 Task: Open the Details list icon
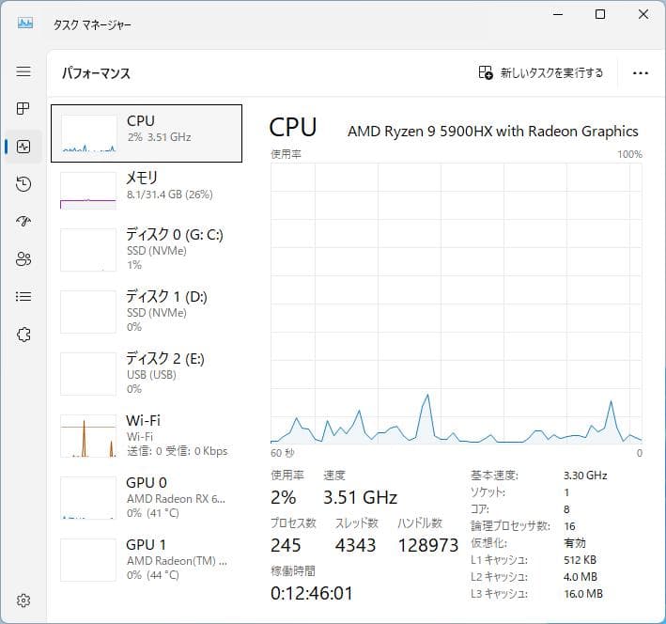click(x=23, y=296)
